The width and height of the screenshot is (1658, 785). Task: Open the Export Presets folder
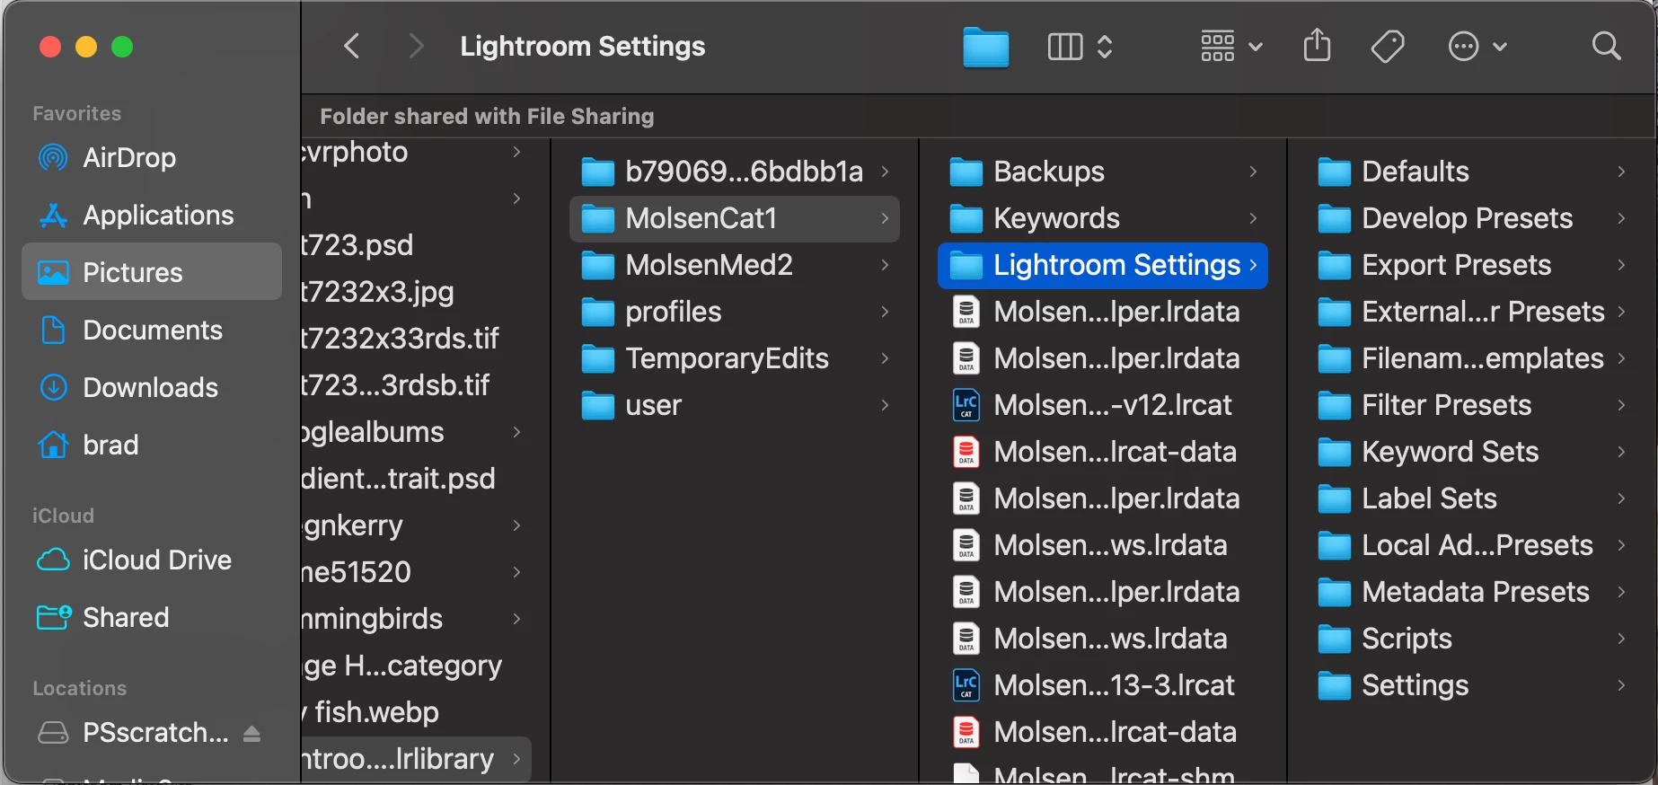tap(1471, 265)
